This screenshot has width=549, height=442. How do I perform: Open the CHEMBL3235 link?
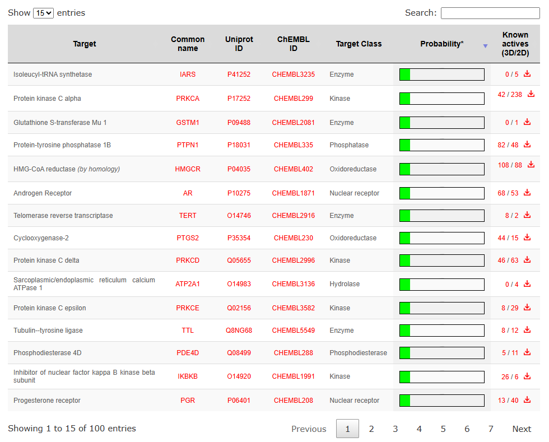pos(293,75)
